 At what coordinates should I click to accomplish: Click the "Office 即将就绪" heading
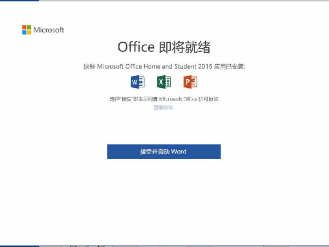coord(164,46)
